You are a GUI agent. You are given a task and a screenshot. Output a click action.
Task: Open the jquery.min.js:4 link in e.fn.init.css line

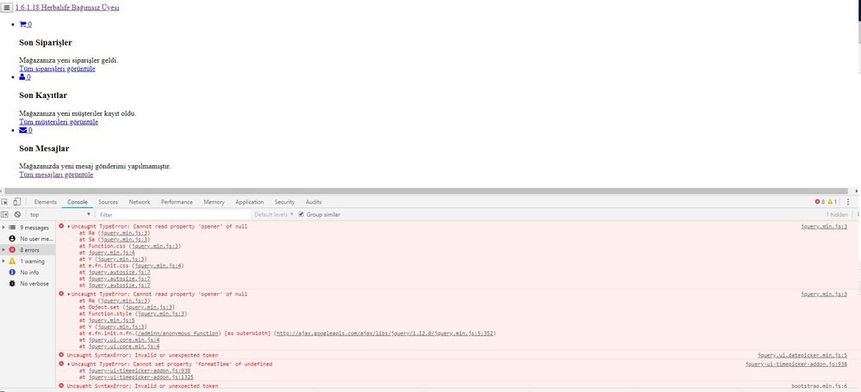tap(158, 266)
